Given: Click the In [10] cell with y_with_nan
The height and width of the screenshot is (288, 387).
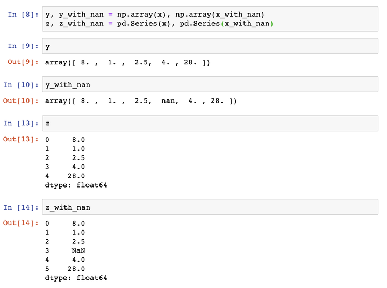Looking at the screenshot, I should coord(210,84).
